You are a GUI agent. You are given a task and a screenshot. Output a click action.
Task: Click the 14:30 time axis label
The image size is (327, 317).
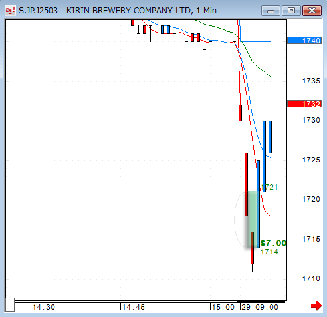pos(44,307)
